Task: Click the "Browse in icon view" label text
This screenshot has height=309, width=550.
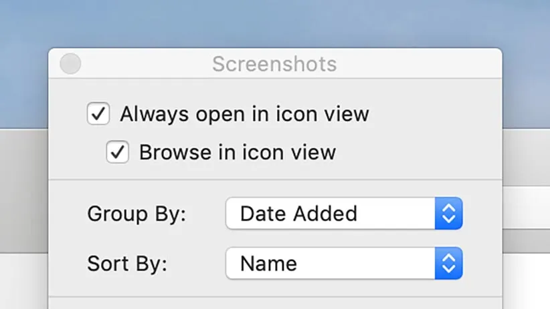Action: [x=237, y=153]
